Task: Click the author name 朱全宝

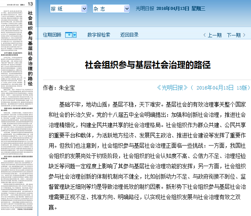Action: coord(67,88)
